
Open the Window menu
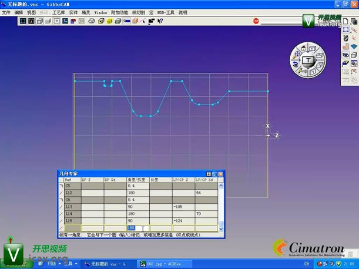point(100,12)
